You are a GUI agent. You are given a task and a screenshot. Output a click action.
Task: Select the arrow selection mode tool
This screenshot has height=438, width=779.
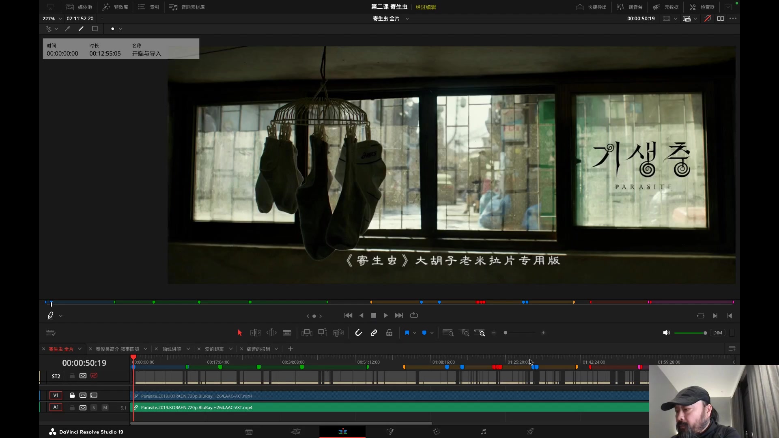tap(239, 333)
